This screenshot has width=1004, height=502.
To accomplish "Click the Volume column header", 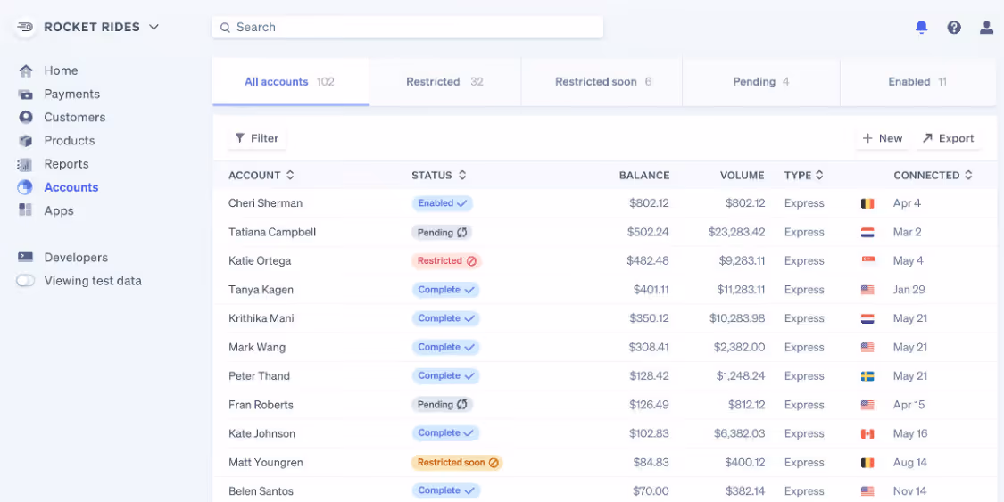I will click(x=743, y=176).
